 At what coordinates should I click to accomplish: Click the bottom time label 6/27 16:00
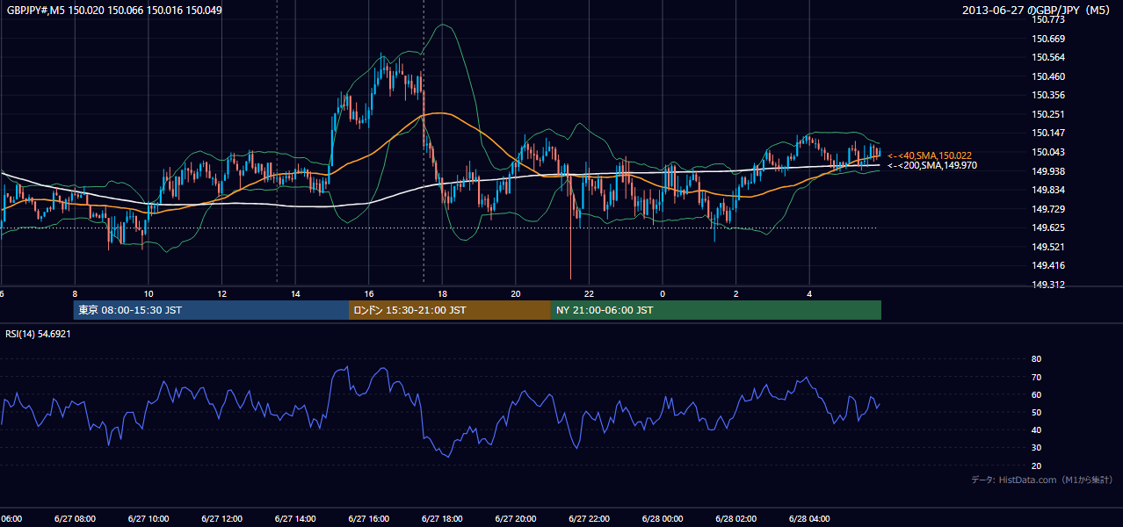pyautogui.click(x=369, y=519)
